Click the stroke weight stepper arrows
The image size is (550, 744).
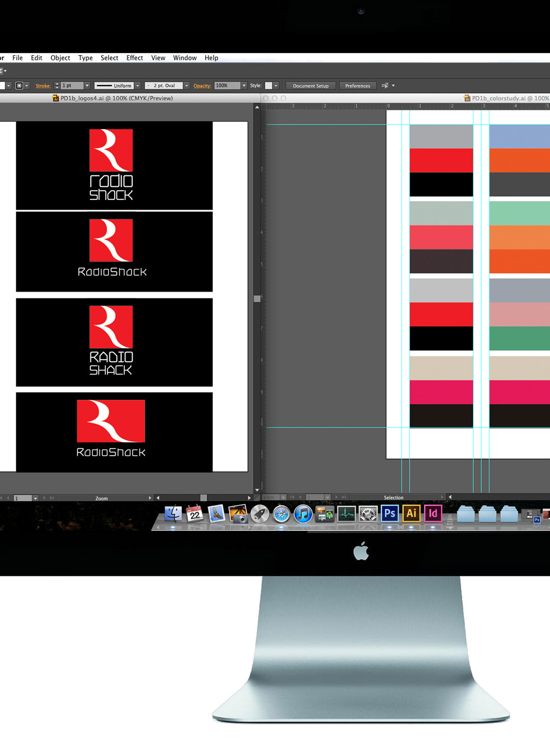57,86
